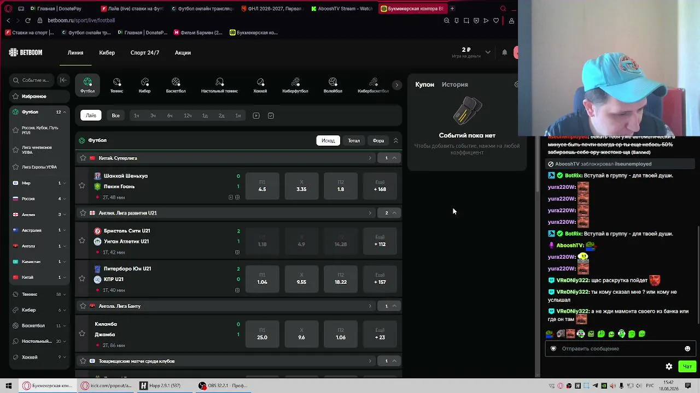Favorite Товарищеские матчи среди клубов league
The width and height of the screenshot is (700, 393).
pos(83,361)
